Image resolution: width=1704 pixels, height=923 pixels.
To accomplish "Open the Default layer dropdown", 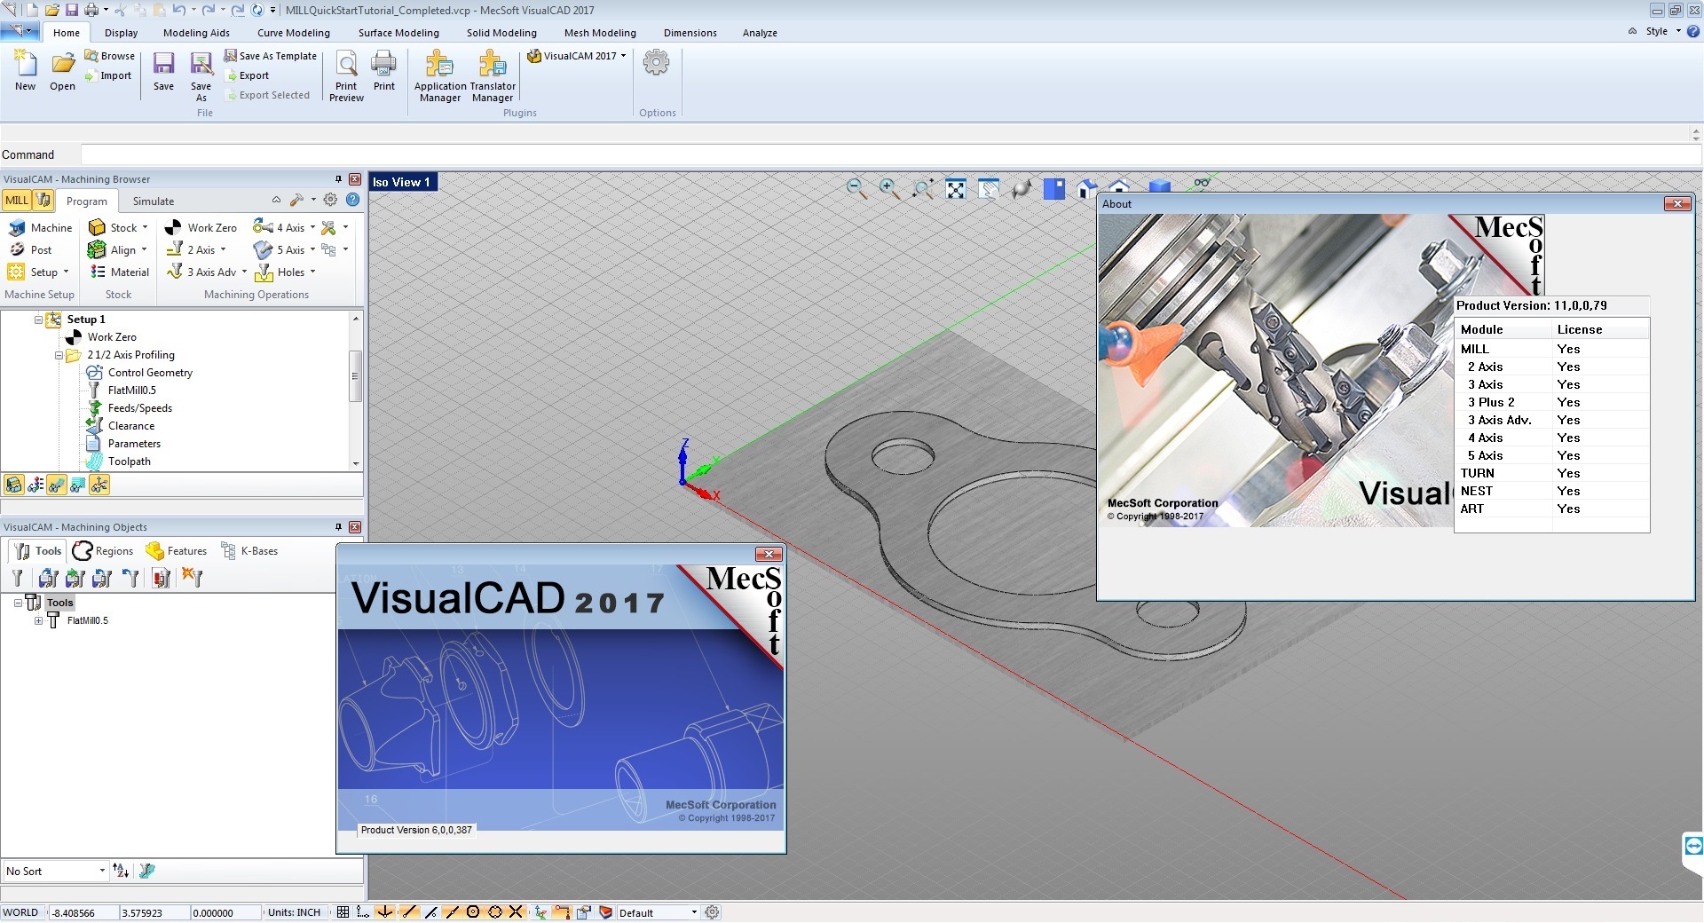I will tap(658, 912).
